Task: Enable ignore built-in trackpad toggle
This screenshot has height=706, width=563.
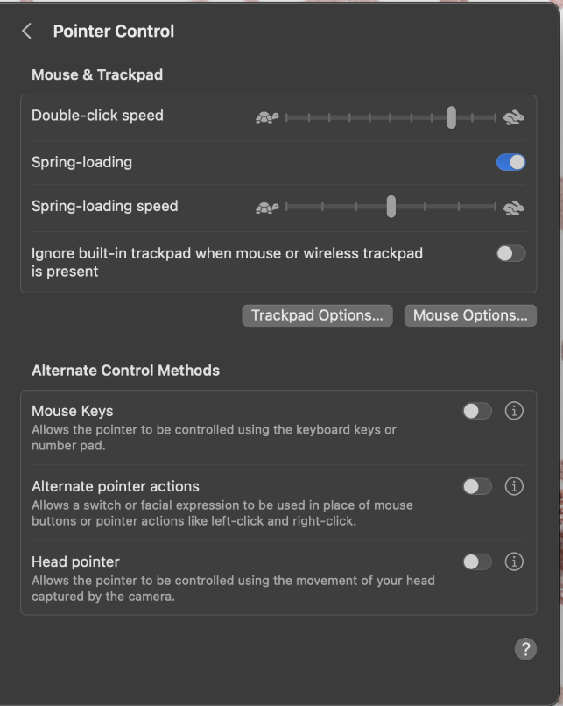Action: (511, 253)
